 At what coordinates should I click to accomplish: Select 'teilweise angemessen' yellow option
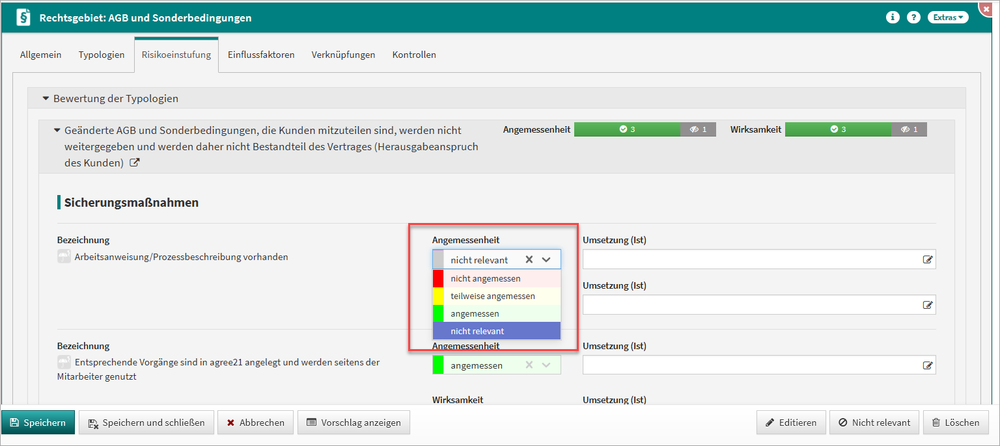[x=493, y=296]
